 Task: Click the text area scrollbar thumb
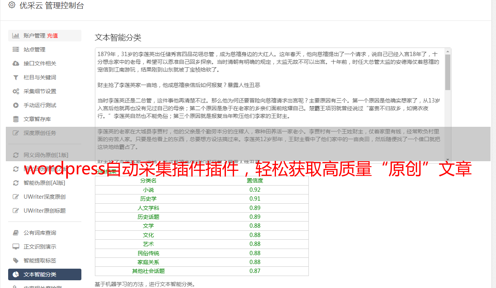(448, 72)
